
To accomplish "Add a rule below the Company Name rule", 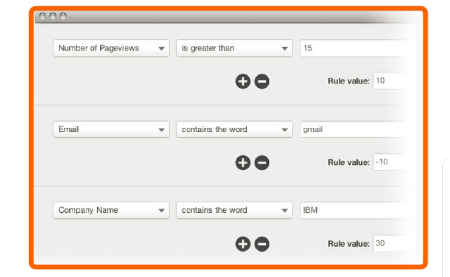I will (x=242, y=244).
